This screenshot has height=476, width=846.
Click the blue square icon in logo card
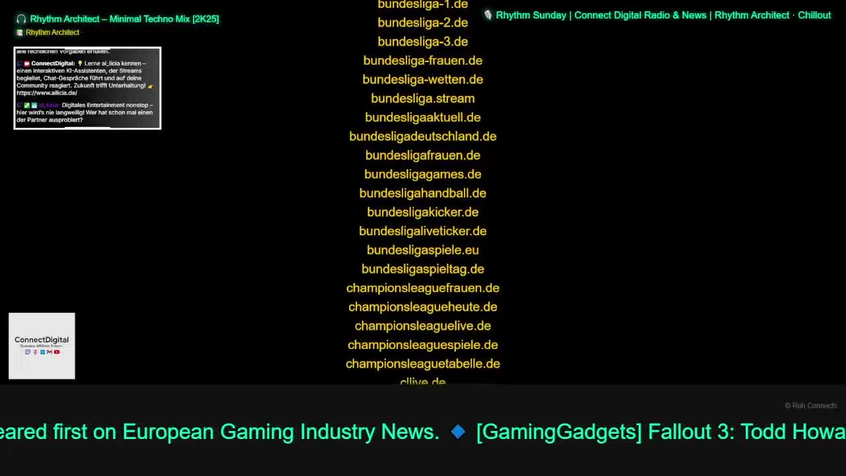pos(42,352)
